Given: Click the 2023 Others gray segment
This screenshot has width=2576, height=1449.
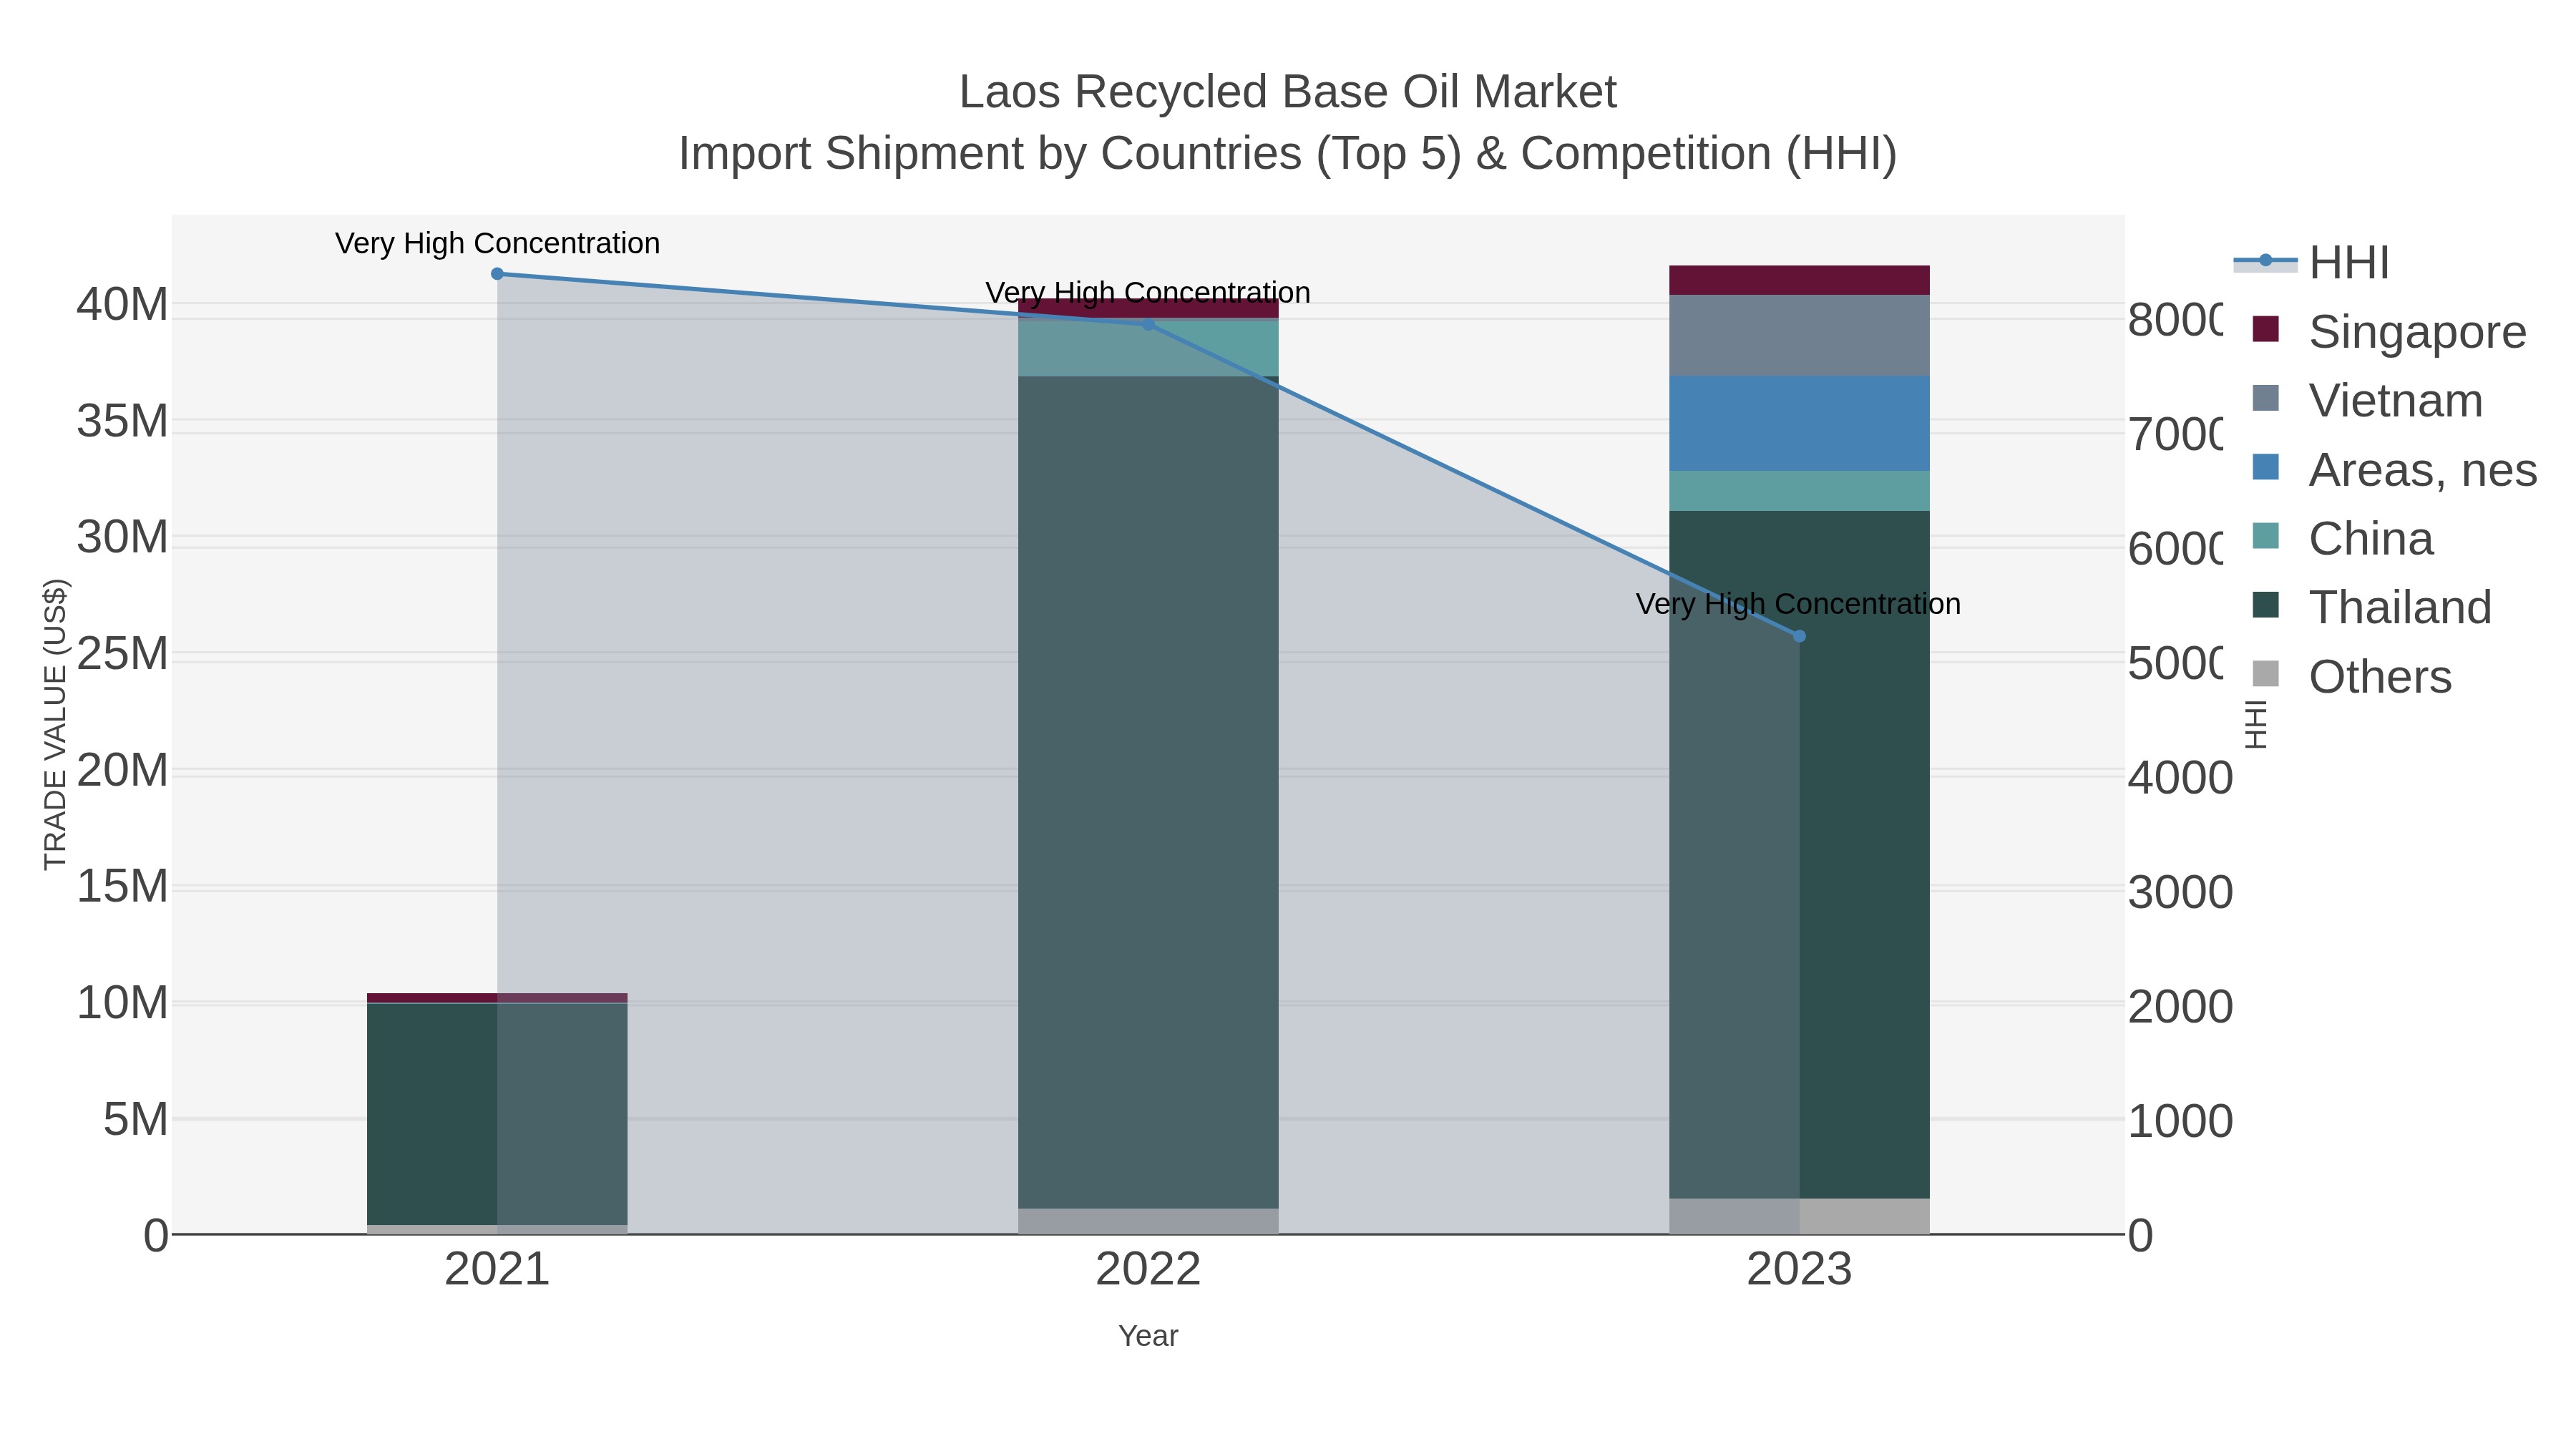Looking at the screenshot, I should (1799, 1216).
